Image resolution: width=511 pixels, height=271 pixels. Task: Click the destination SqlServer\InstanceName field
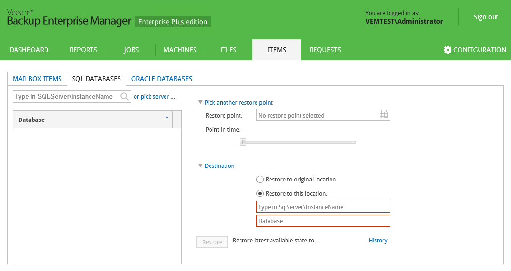[x=323, y=207]
